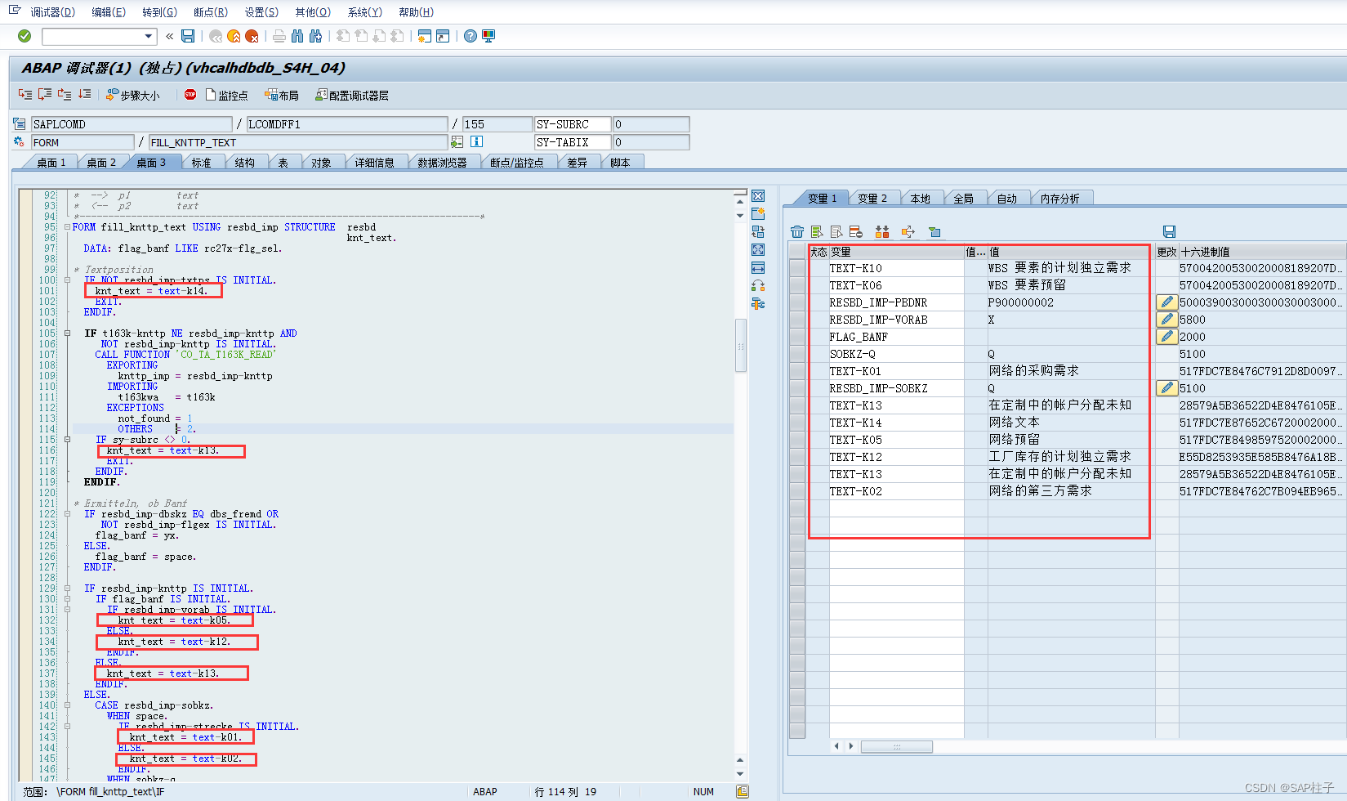Open the 转到(G) menu
Viewport: 1347px width, 801px height.
click(159, 12)
